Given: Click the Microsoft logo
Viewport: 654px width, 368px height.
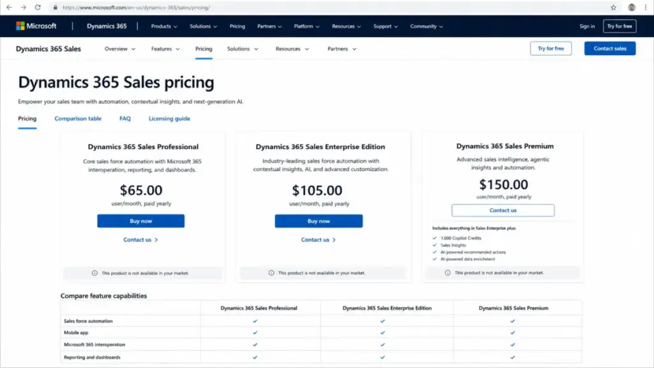Looking at the screenshot, I should pos(36,26).
